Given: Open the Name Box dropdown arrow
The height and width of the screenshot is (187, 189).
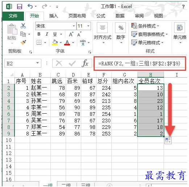Looking at the screenshot, I should coord(38,63).
